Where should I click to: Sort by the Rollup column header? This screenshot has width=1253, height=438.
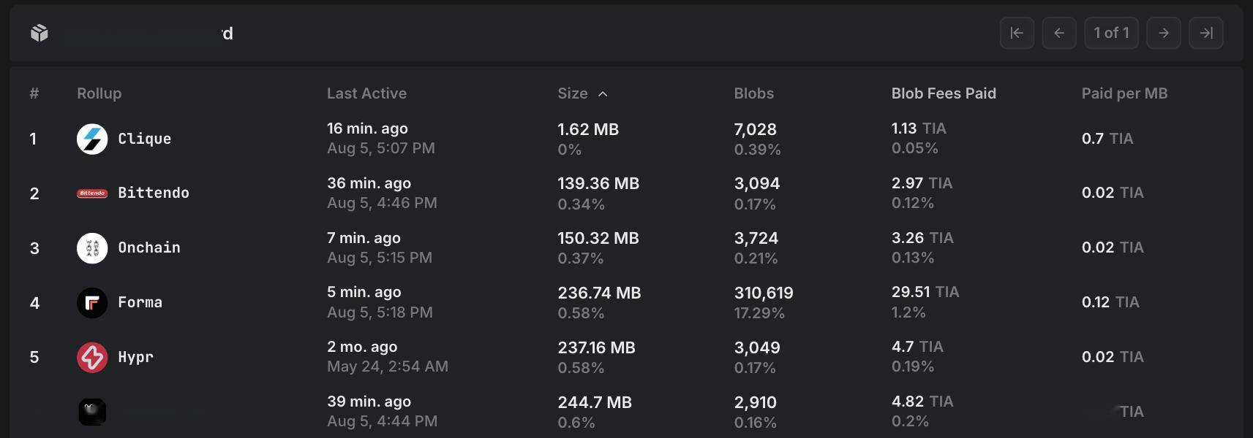[99, 93]
